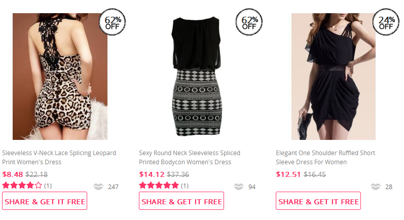The height and width of the screenshot is (220, 404).
Task: Click star rating of leopard print dress
Action: pos(22,186)
